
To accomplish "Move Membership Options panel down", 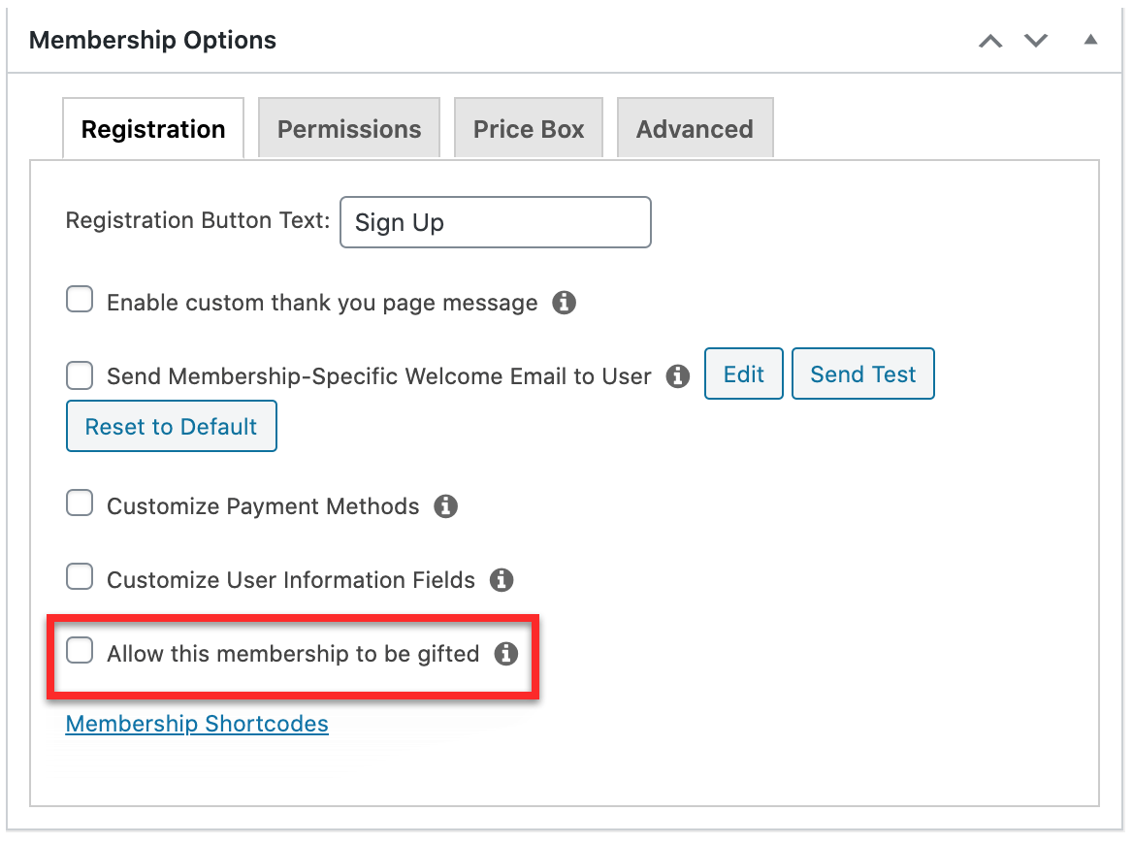I will (1035, 41).
